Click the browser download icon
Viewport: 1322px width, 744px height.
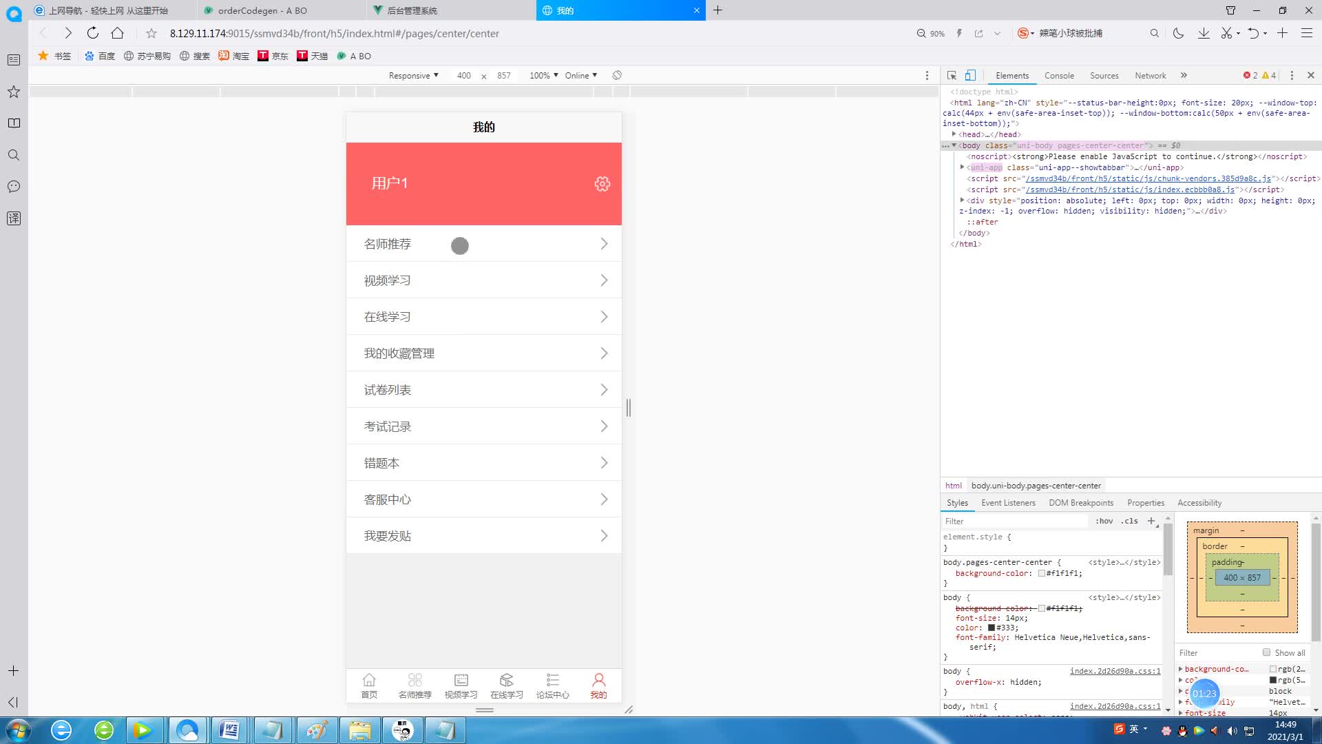click(1204, 33)
